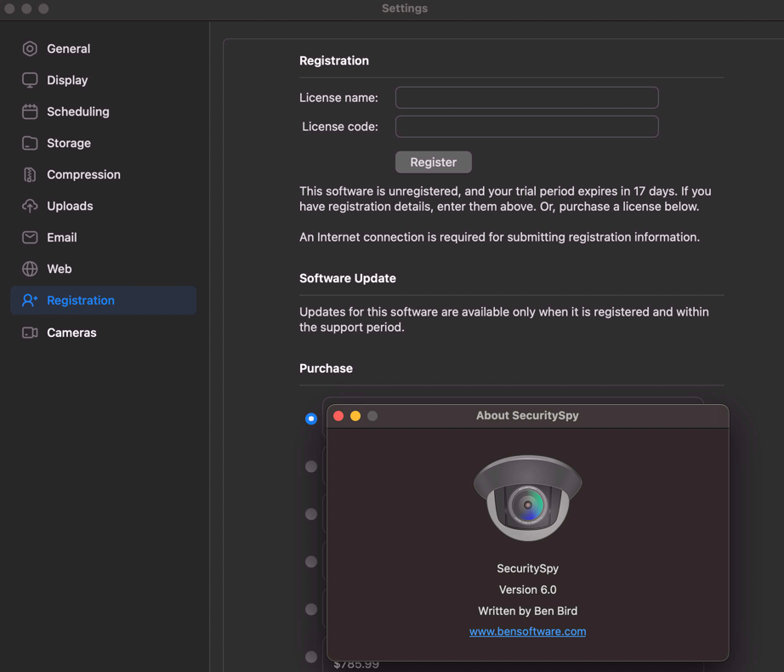Click the Display monitor icon

(x=30, y=80)
